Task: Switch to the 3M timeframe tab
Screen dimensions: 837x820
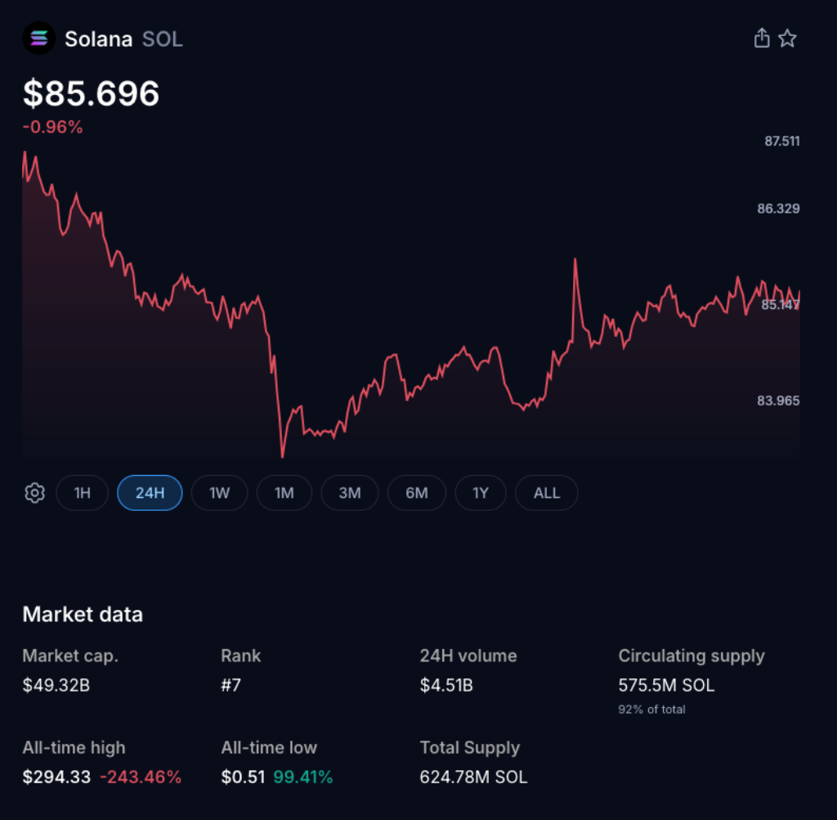Action: tap(350, 493)
